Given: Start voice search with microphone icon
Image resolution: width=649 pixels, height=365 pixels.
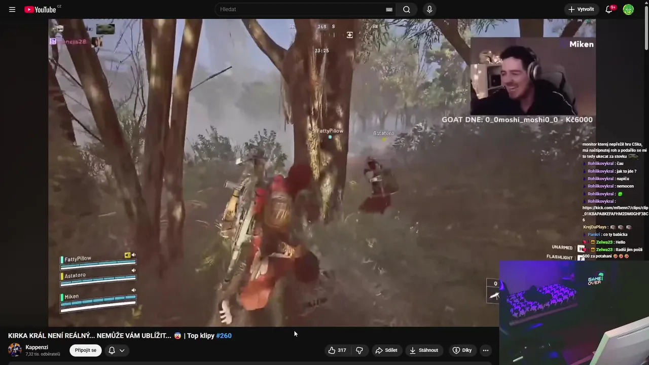Looking at the screenshot, I should click(429, 10).
